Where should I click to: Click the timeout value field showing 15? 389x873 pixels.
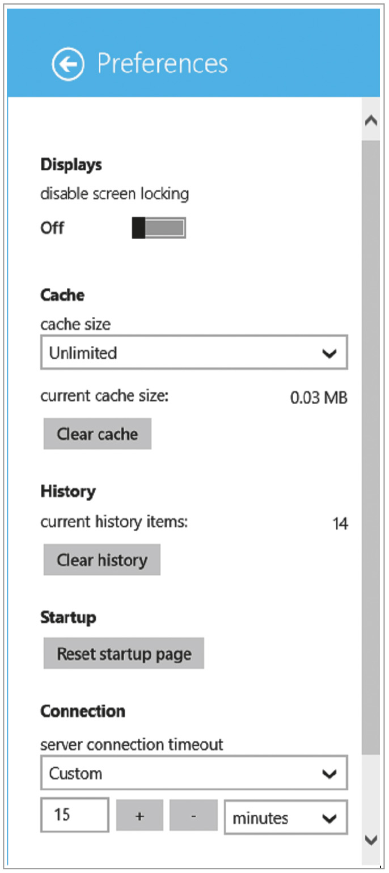pyautogui.click(x=74, y=815)
